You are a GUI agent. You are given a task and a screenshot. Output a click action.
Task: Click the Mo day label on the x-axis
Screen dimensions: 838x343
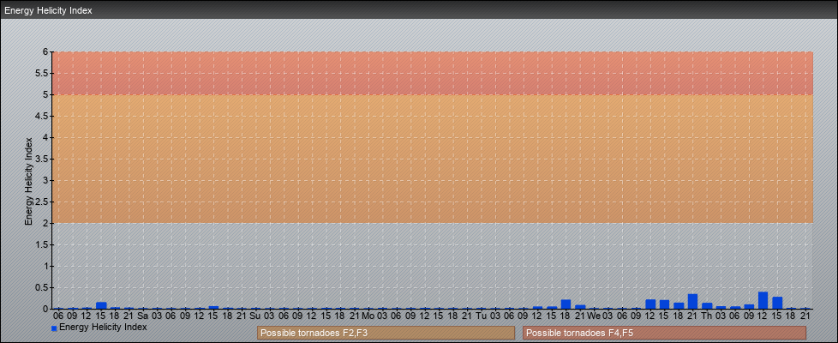[368, 316]
